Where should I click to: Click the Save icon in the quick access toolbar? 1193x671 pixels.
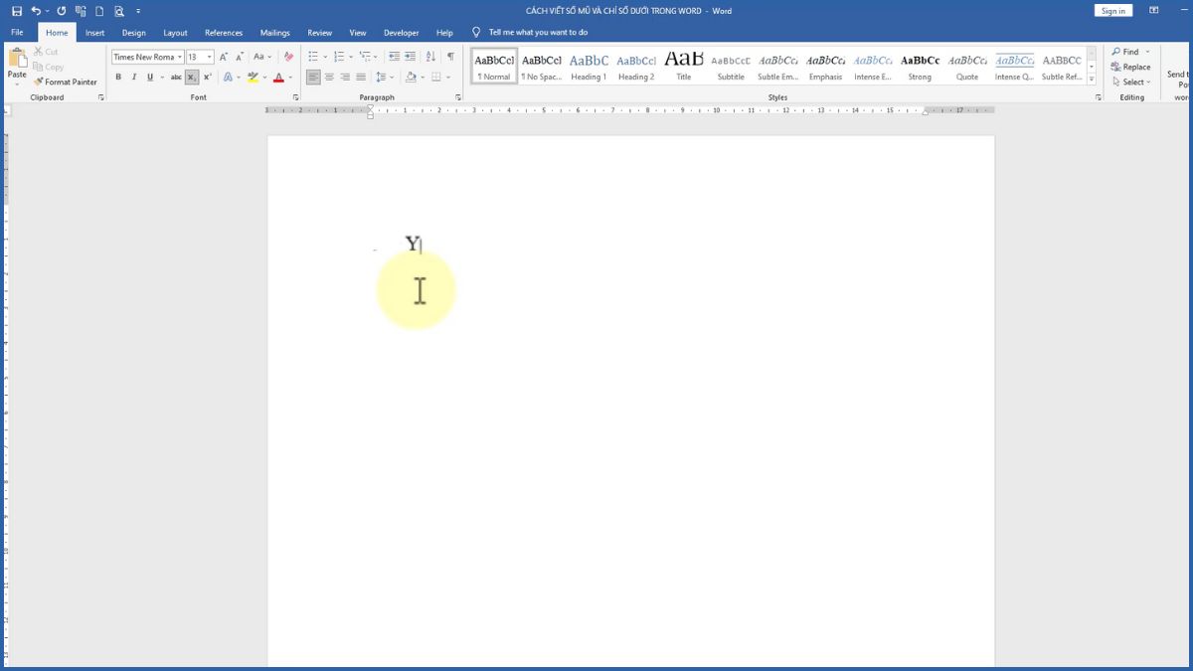17,11
